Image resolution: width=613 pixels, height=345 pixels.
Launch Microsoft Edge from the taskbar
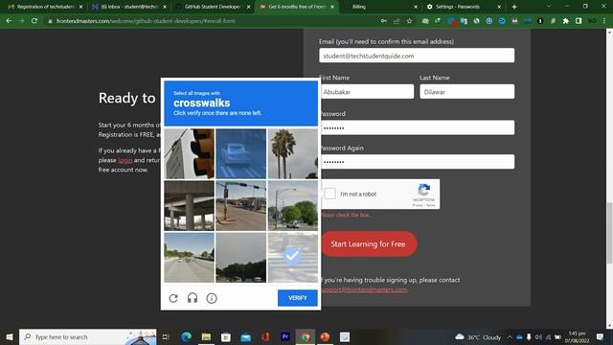tap(187, 336)
